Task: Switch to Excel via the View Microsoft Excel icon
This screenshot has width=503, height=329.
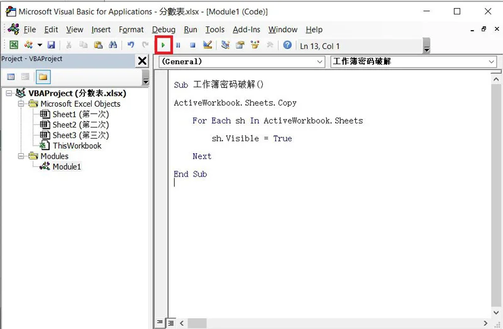Action: [13, 45]
